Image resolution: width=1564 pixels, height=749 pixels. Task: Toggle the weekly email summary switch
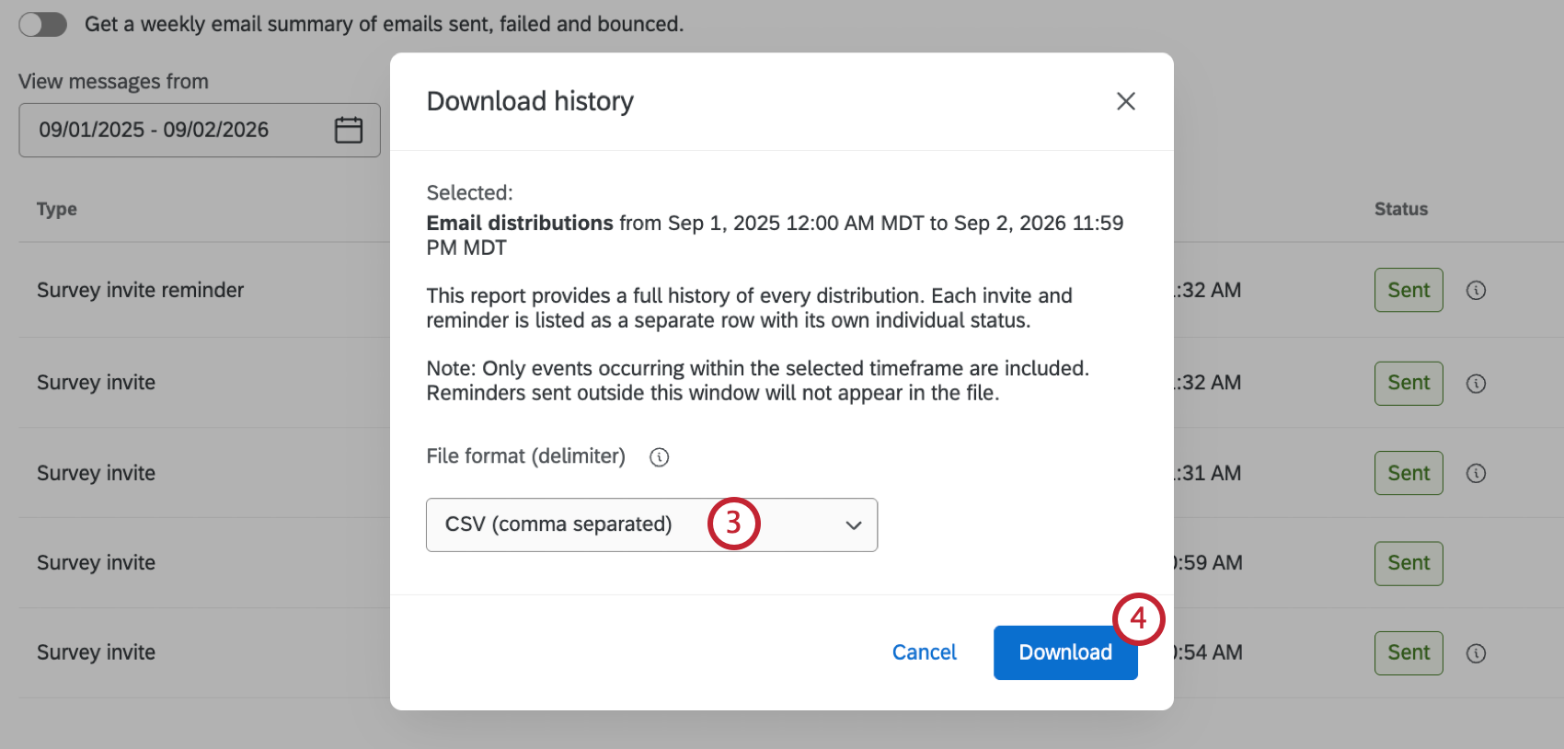click(43, 24)
